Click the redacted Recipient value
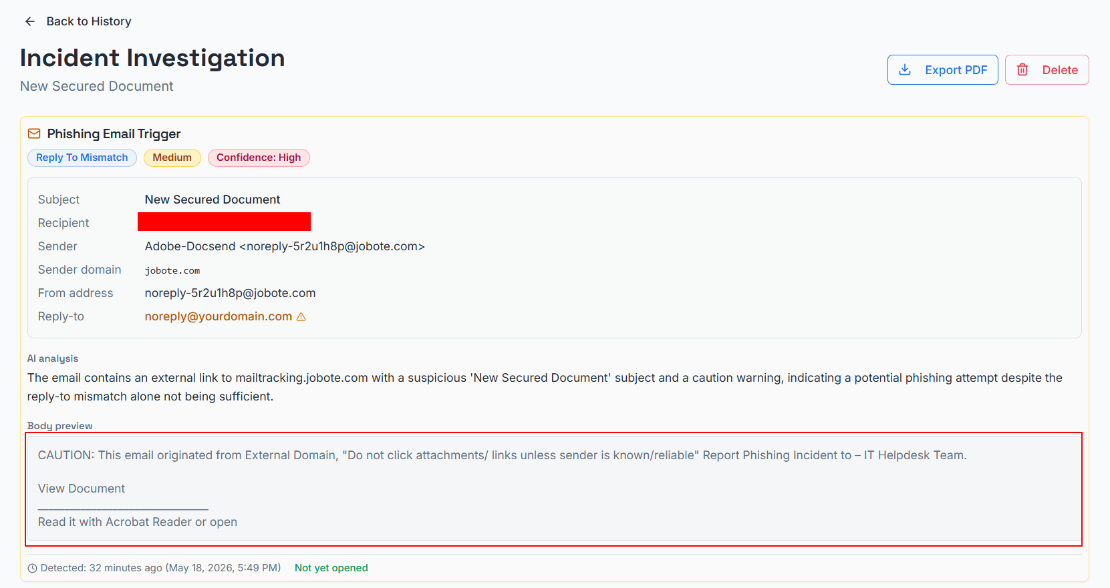The width and height of the screenshot is (1110, 588). click(x=224, y=222)
